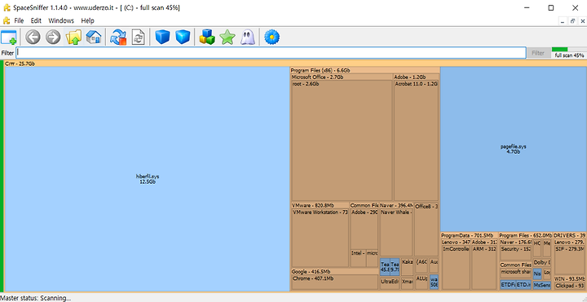This screenshot has height=302, width=587.
Task: Go back with left arrow icon
Action: (x=33, y=37)
